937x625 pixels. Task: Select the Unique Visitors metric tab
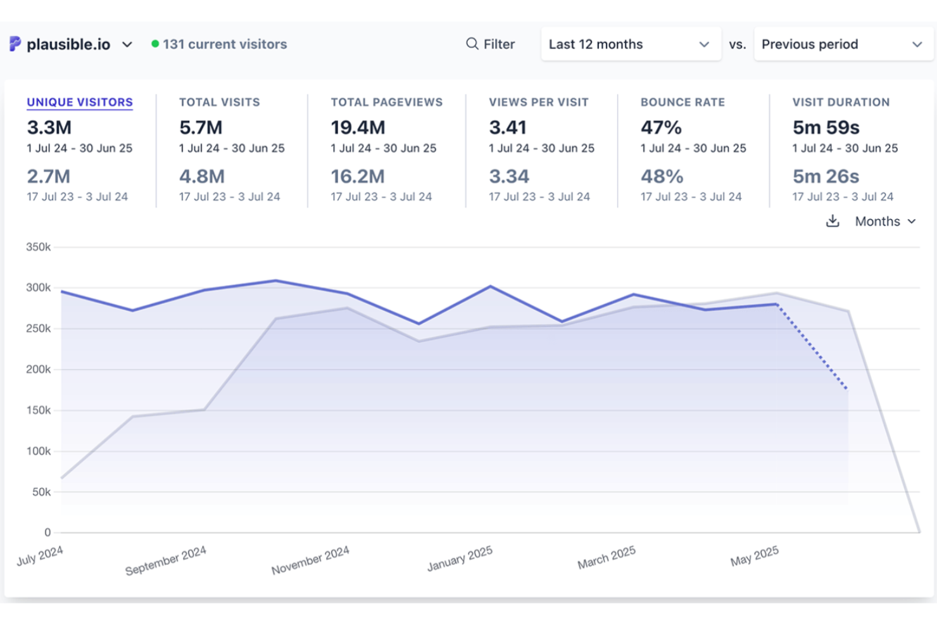(x=80, y=102)
